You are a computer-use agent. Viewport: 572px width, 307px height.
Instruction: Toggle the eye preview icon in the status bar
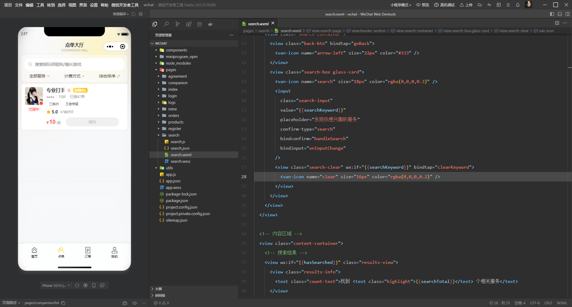(x=135, y=303)
